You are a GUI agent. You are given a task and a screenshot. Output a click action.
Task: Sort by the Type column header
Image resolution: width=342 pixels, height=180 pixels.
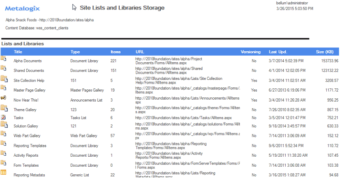coord(75,52)
